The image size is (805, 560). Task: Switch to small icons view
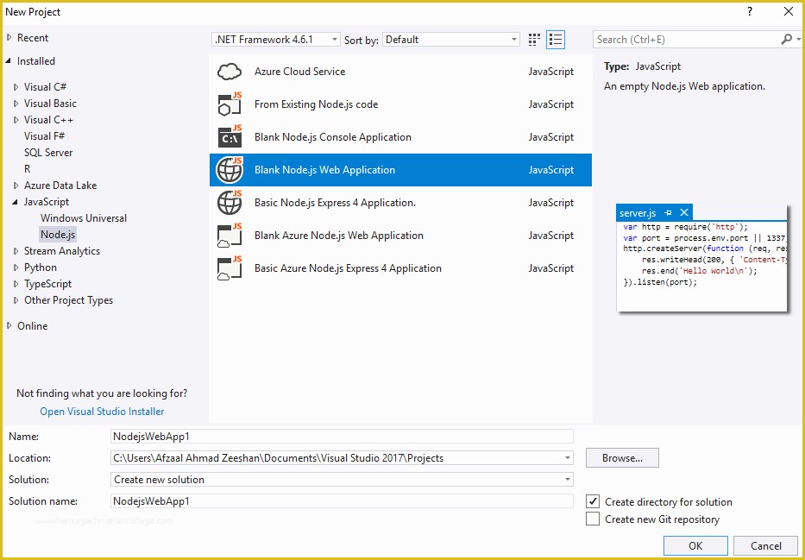(x=534, y=40)
